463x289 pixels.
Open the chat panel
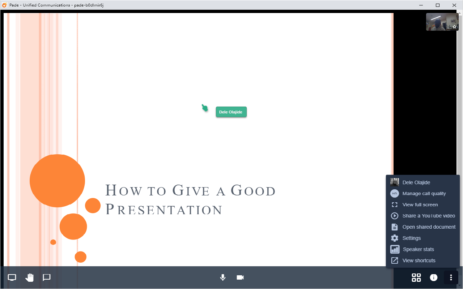pos(46,277)
